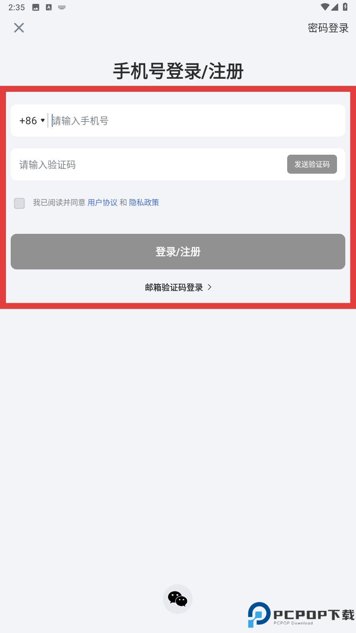The width and height of the screenshot is (356, 633).
Task: Tap the cellular signal status icon
Action: tap(335, 7)
